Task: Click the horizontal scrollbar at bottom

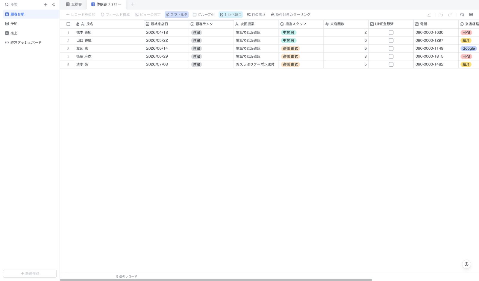Action: (x=216, y=280)
